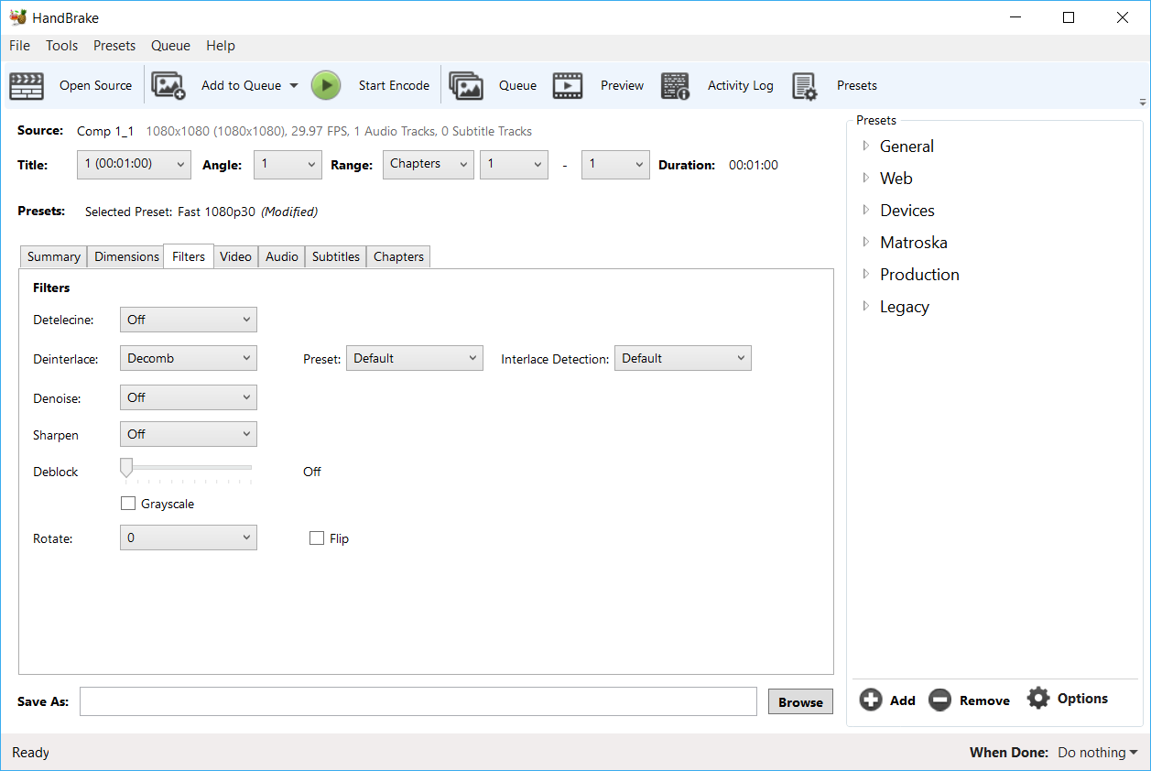Click the Presets toolbar icon
Screen dimensions: 1151x771
pyautogui.click(x=804, y=86)
